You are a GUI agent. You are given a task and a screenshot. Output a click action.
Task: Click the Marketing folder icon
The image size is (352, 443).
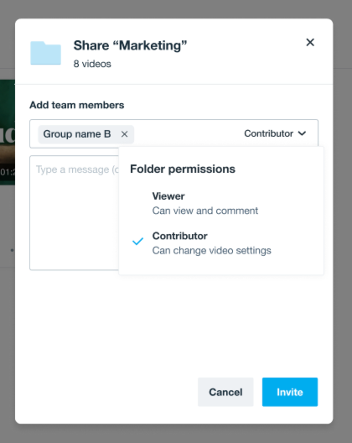pos(46,53)
